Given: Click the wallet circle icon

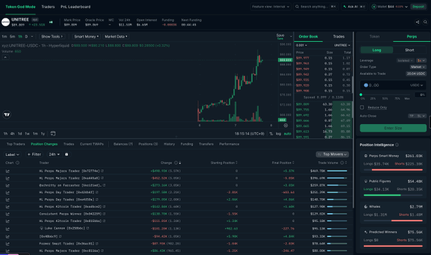Looking at the screenshot, I should click(x=374, y=6).
